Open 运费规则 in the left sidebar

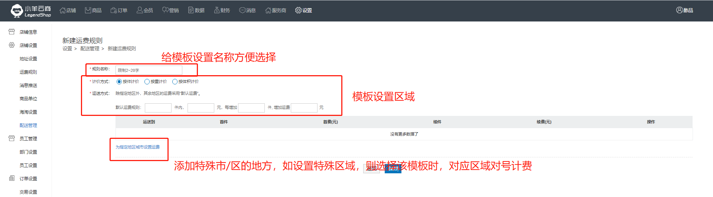(x=28, y=72)
